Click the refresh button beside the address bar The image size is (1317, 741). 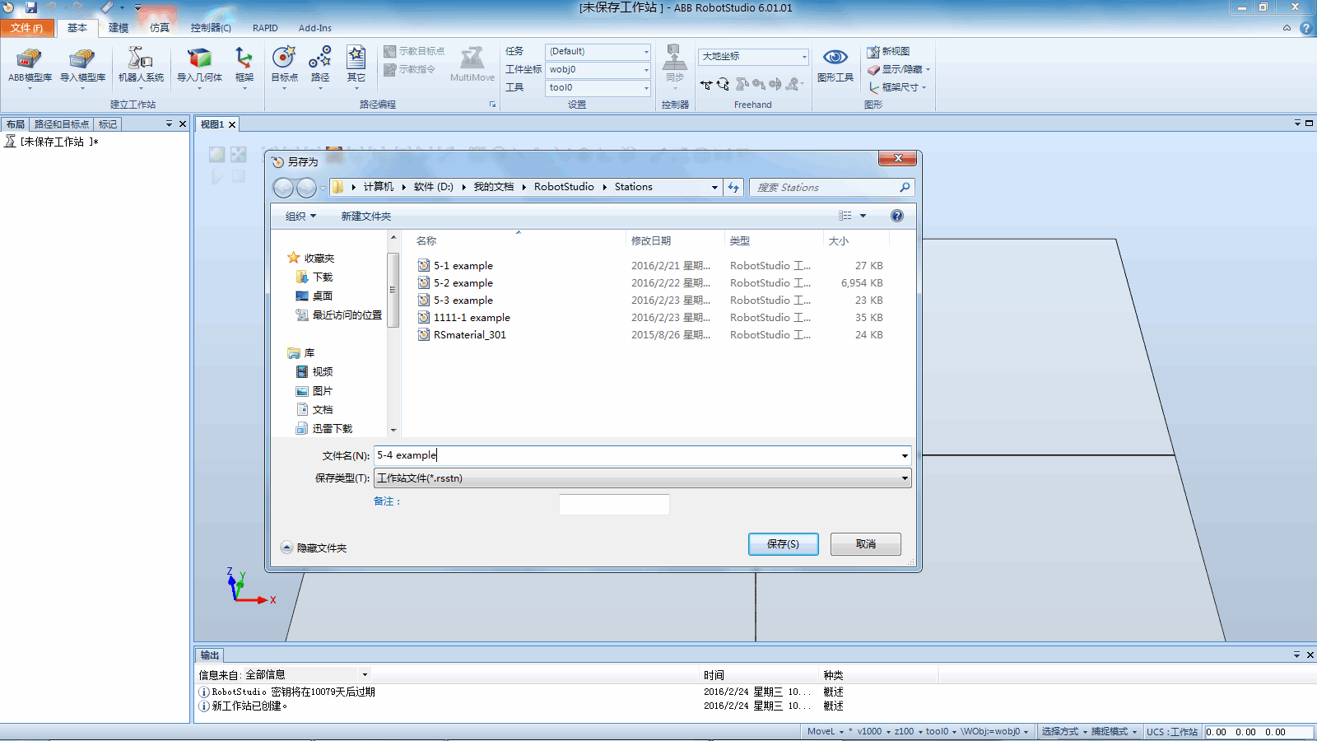733,188
